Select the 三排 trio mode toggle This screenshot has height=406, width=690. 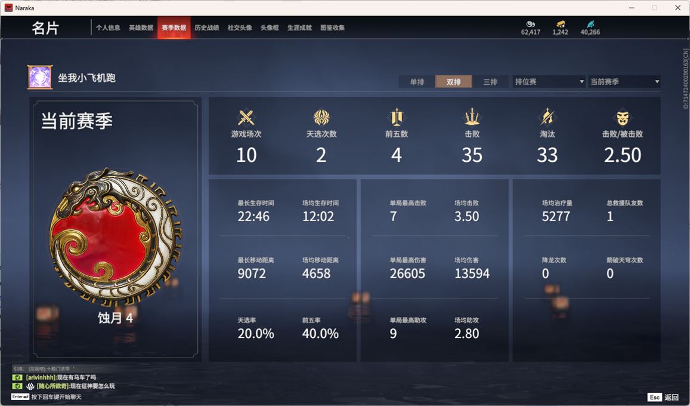coord(490,81)
